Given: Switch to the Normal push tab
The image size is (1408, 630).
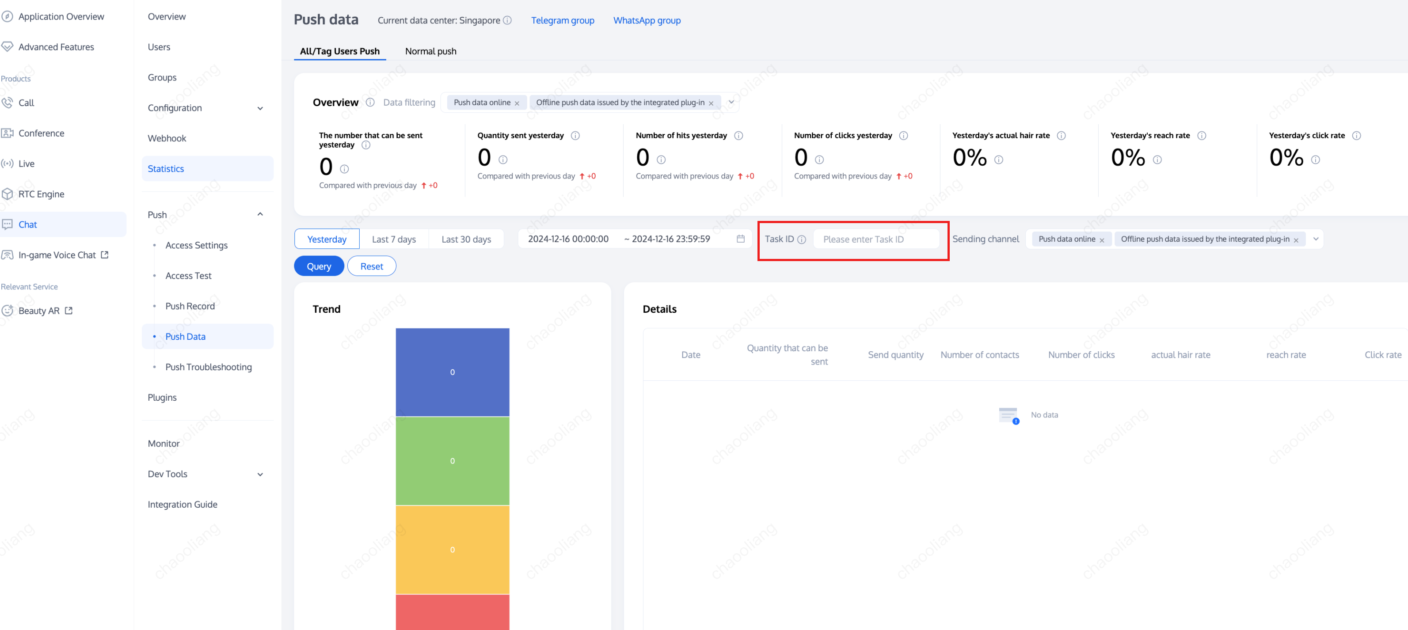Looking at the screenshot, I should click(430, 51).
